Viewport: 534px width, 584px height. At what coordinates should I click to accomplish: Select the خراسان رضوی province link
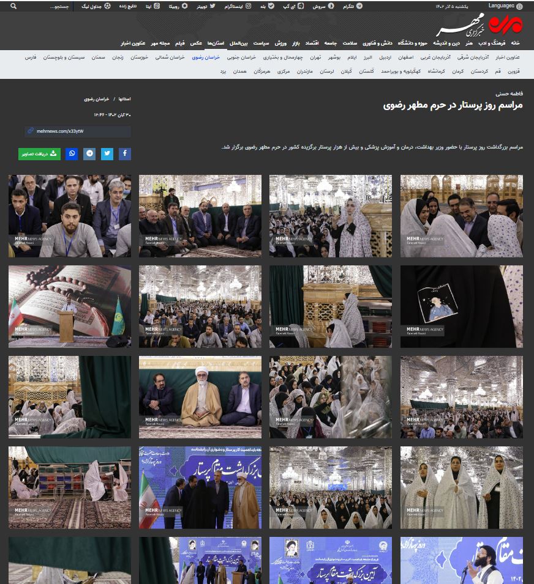[x=206, y=57]
